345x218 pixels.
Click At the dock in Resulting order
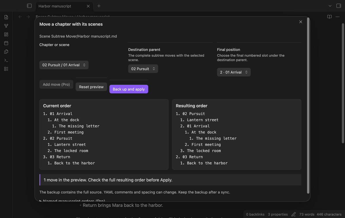(x=204, y=132)
